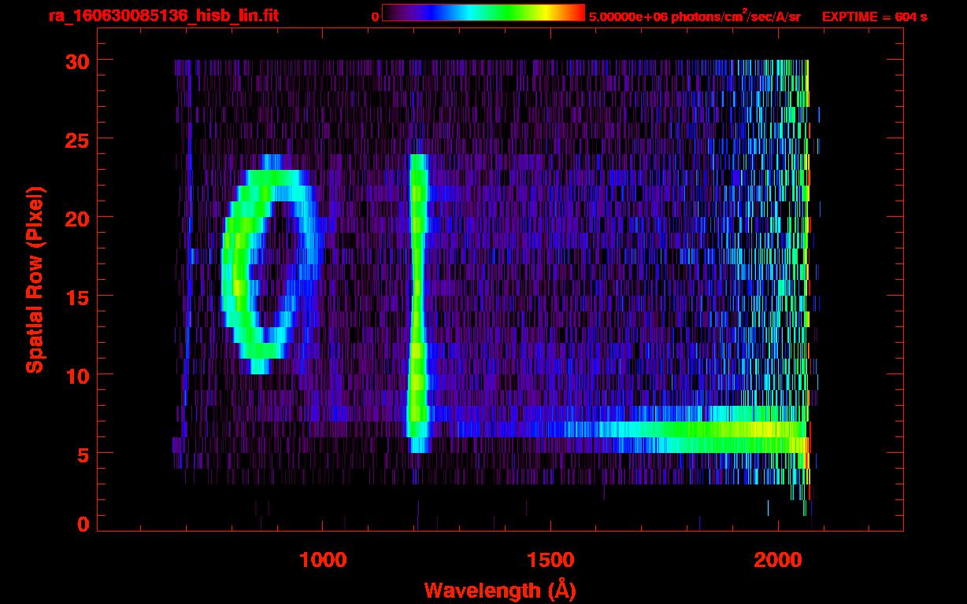967x604 pixels.
Task: Click the 2000 wavelength tick label
Action: [x=778, y=560]
